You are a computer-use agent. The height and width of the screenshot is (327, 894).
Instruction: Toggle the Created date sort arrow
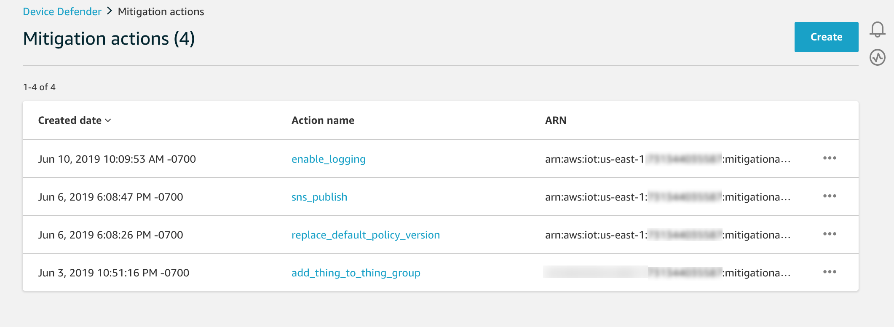click(x=108, y=121)
